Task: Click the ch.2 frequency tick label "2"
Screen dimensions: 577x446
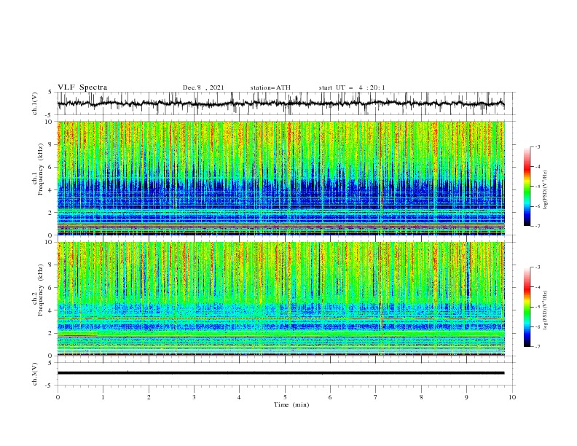Action: [x=52, y=333]
